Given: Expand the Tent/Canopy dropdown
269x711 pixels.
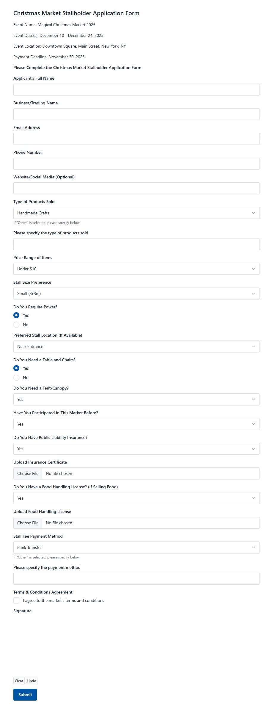Looking at the screenshot, I should pyautogui.click(x=136, y=399).
